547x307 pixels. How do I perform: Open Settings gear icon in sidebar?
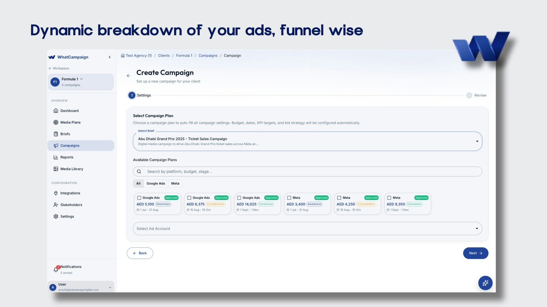[x=56, y=216]
